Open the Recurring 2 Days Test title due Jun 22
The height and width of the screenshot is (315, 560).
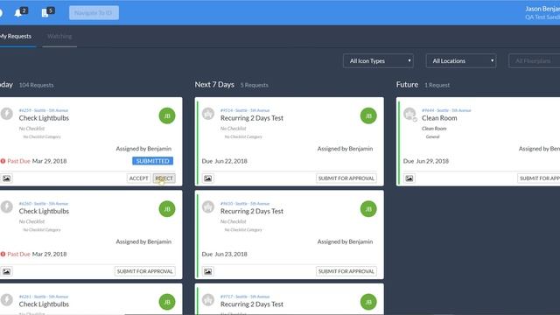click(252, 118)
